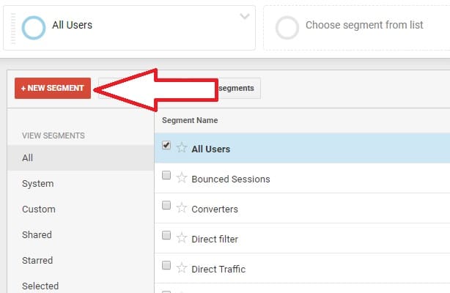Star the Bounced Sessions segment
The height and width of the screenshot is (293, 450).
[x=181, y=178]
